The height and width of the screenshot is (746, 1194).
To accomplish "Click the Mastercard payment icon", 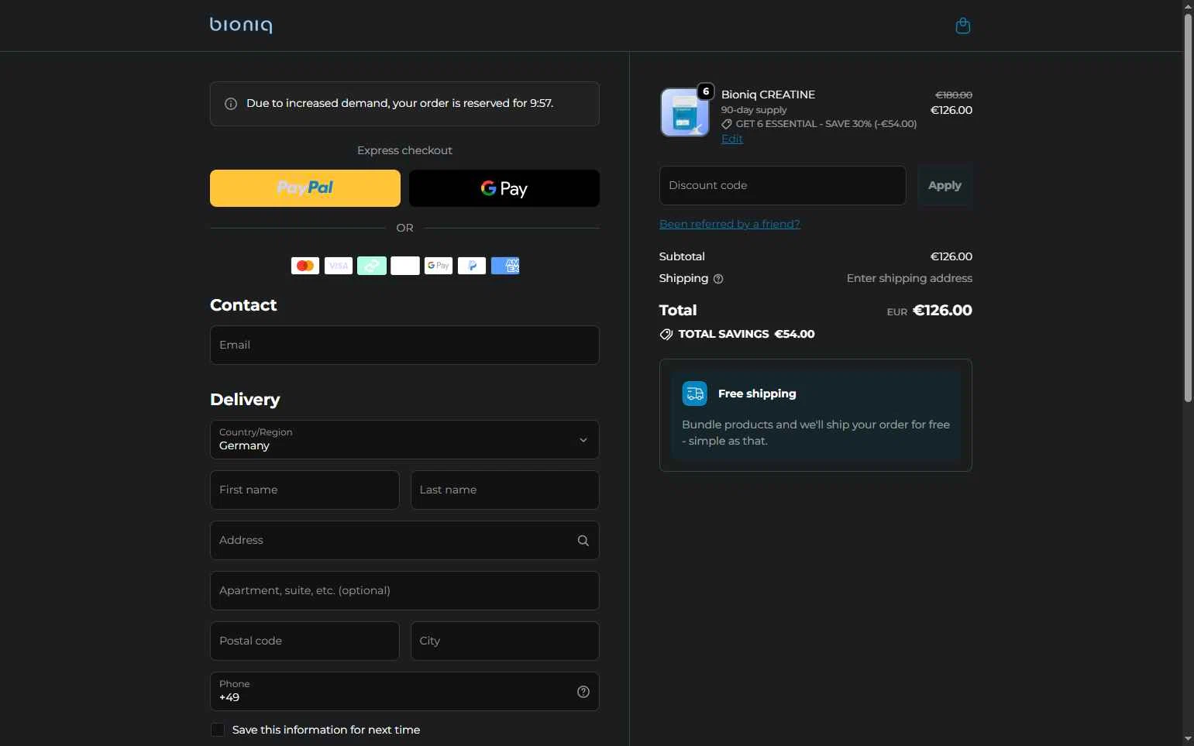I will [x=305, y=266].
